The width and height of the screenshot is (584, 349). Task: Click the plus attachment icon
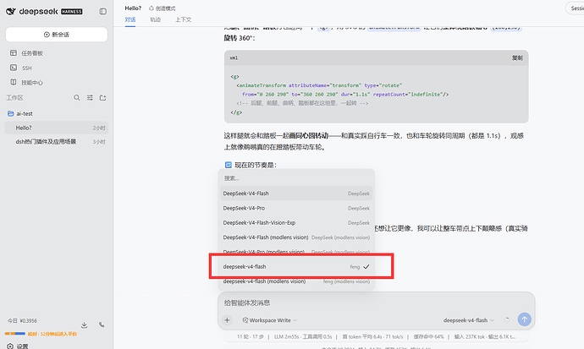click(x=227, y=320)
